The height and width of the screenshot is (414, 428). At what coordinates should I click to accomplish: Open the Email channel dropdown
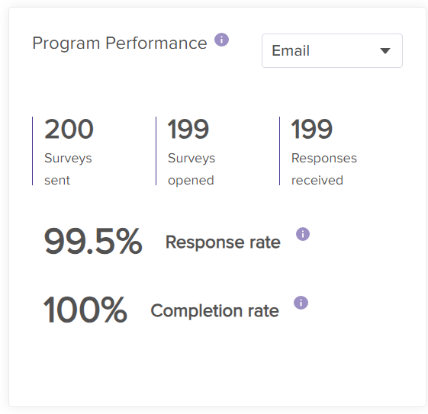[332, 51]
